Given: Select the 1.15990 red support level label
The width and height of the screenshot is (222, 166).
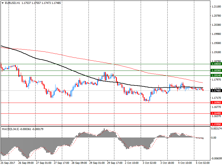Looking at the screenshot, I should click(x=216, y=124).
